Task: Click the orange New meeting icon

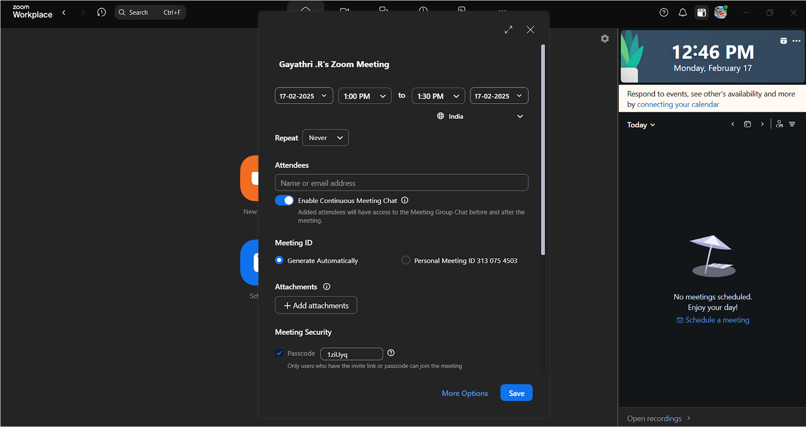Action: pos(250,178)
